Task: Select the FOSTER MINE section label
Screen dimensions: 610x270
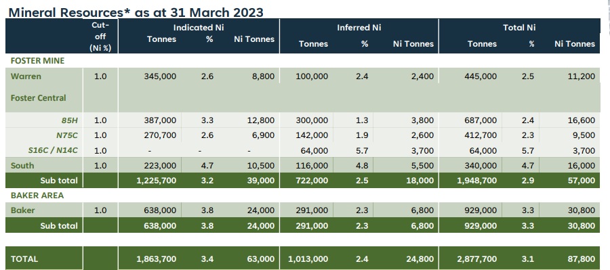Action: click(37, 61)
